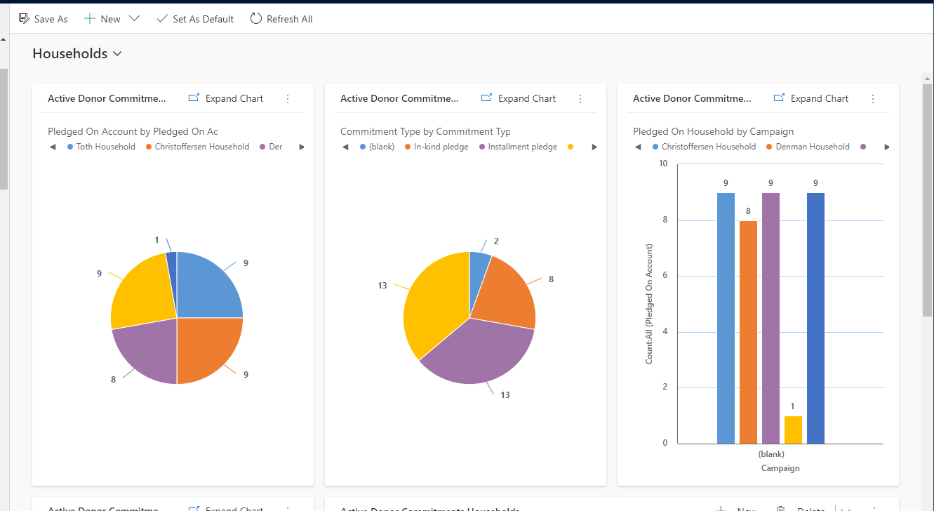
Task: Click legend right arrow in Pledged On Account chart
Action: point(302,147)
